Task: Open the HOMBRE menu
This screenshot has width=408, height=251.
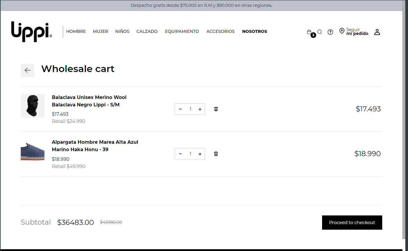Action: 76,31
